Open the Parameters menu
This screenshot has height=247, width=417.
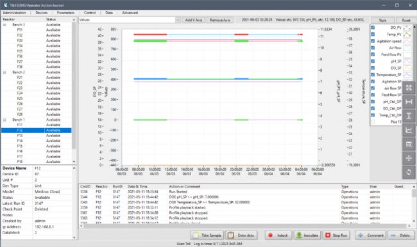(65, 13)
